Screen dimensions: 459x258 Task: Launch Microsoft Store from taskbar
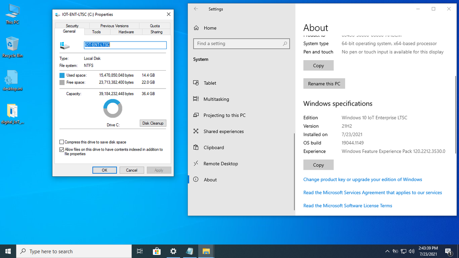tap(157, 251)
